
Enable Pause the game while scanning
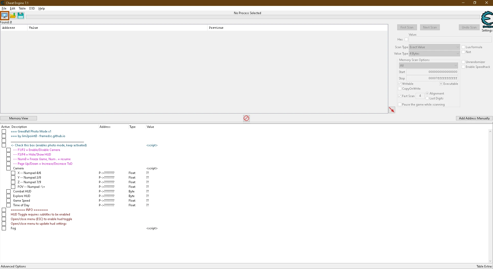400,105
